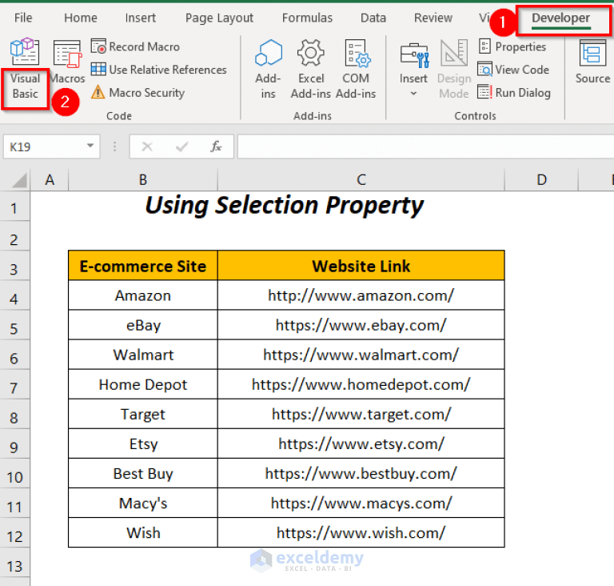The width and height of the screenshot is (614, 586).
Task: Select the Best Buy cell
Action: [143, 473]
